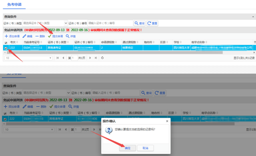Open the upper 证件(书)类型 dropdown

click(45, 23)
